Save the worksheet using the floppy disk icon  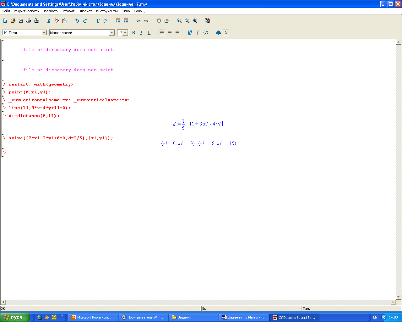pos(21,21)
